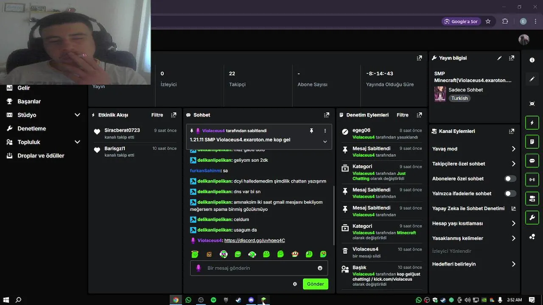Click the info icon in right sidebar
The height and width of the screenshot is (305, 543).
click(x=532, y=60)
